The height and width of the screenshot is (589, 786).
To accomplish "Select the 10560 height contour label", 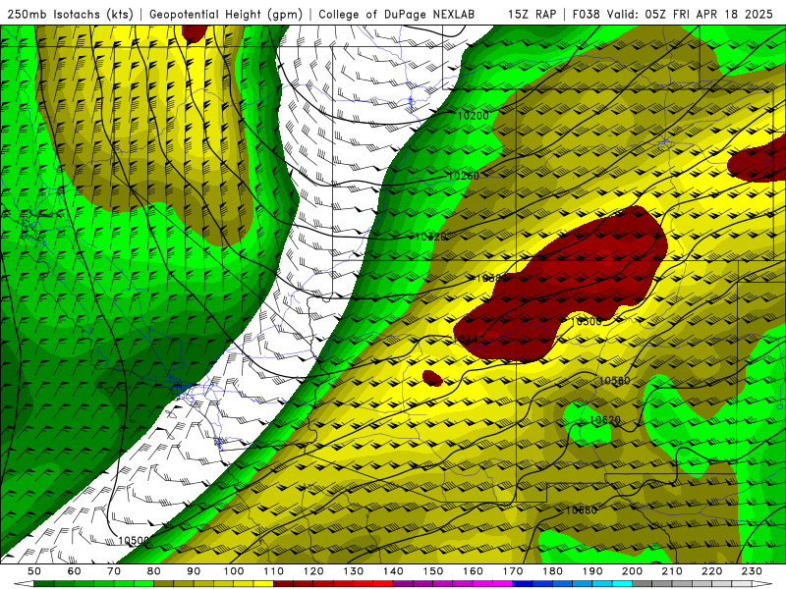I will coord(615,381).
